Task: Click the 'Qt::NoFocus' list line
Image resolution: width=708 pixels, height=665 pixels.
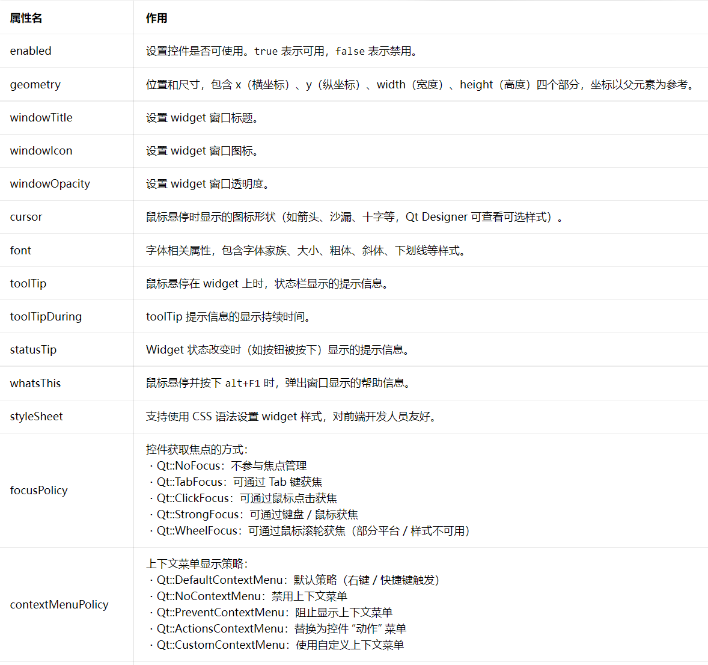Action: coord(228,466)
